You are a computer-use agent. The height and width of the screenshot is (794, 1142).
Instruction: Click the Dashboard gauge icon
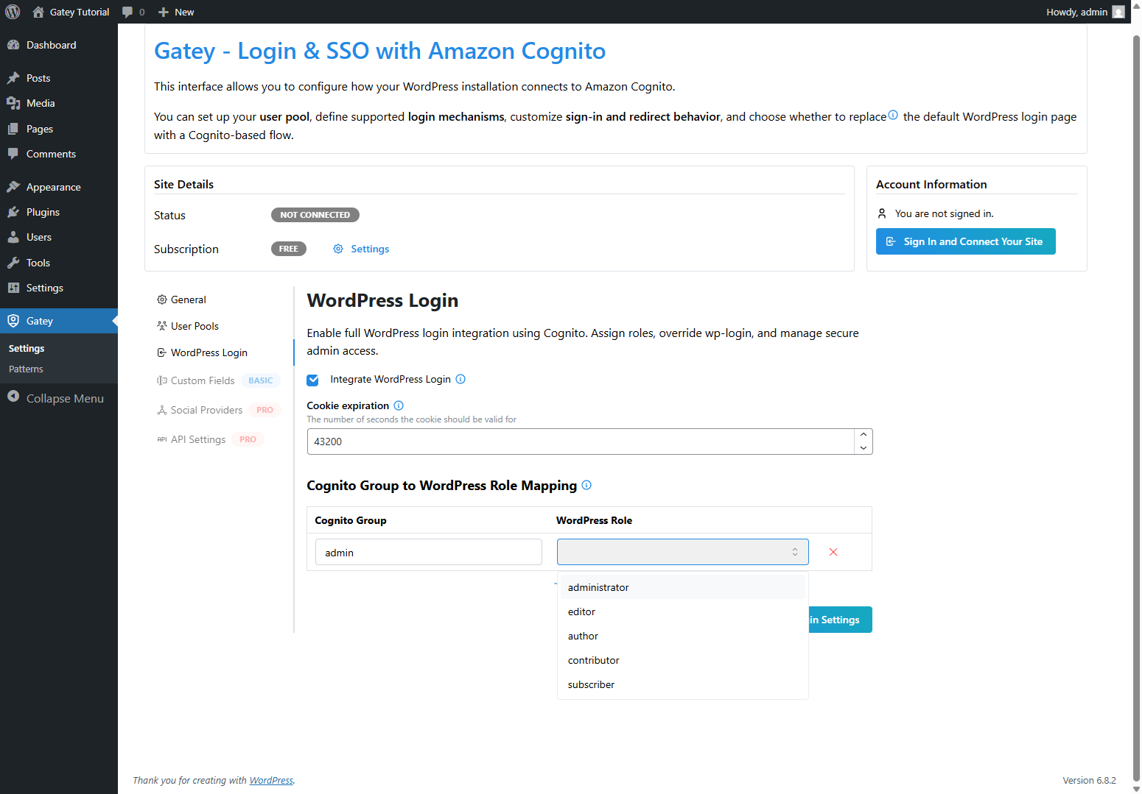pyautogui.click(x=13, y=45)
